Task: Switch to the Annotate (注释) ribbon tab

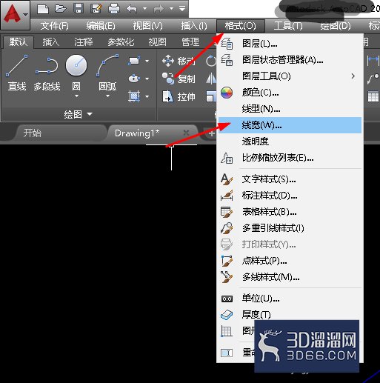Action: (84, 42)
